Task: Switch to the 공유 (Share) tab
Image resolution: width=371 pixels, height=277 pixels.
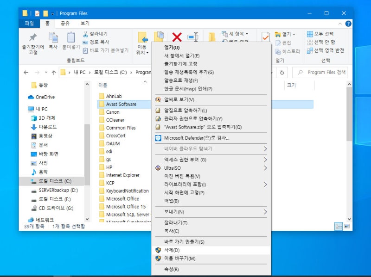Action: click(x=65, y=24)
